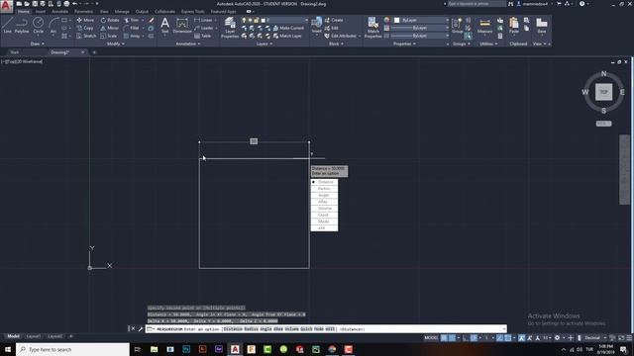Click the Windows taskbar search box
634x356 pixels.
[72, 349]
